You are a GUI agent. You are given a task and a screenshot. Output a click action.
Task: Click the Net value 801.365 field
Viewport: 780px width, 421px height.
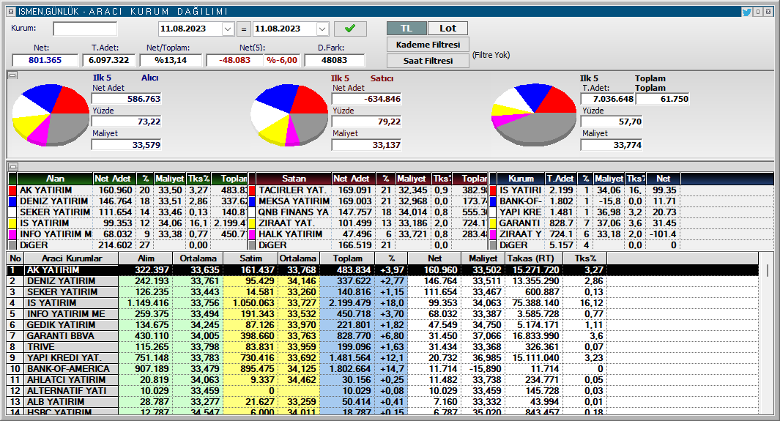[45, 60]
